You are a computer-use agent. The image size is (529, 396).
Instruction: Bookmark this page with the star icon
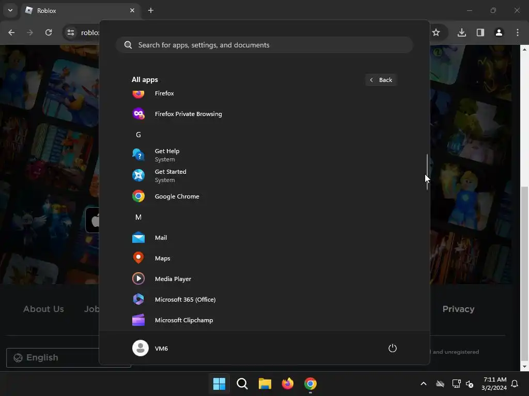pos(436,32)
